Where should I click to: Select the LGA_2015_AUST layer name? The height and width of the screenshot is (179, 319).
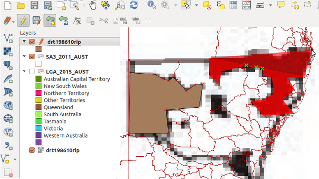click(x=67, y=72)
